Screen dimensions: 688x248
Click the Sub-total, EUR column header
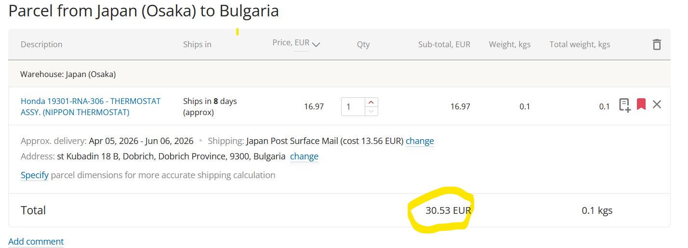(x=444, y=44)
